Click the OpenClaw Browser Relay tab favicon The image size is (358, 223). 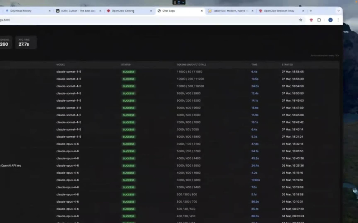[x=261, y=11]
